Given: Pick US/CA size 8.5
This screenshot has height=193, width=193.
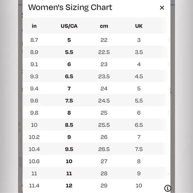Looking at the screenshot, I should tap(69, 125).
